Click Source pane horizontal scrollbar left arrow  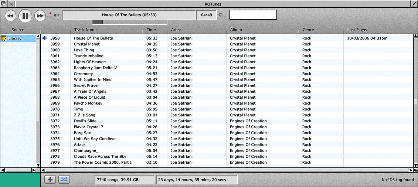pyautogui.click(x=2, y=170)
